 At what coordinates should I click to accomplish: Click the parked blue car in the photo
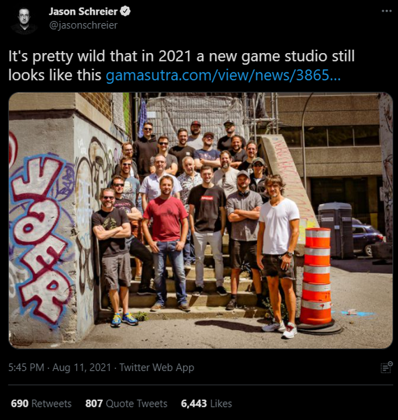click(x=367, y=238)
